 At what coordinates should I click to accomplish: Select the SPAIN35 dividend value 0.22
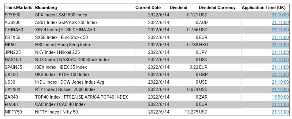click(194, 67)
